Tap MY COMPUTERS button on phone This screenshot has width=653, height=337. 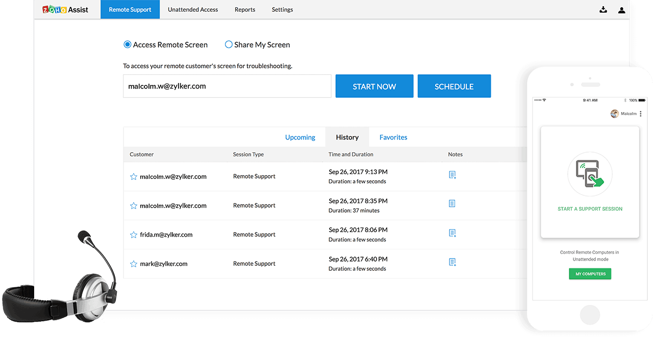coord(590,274)
